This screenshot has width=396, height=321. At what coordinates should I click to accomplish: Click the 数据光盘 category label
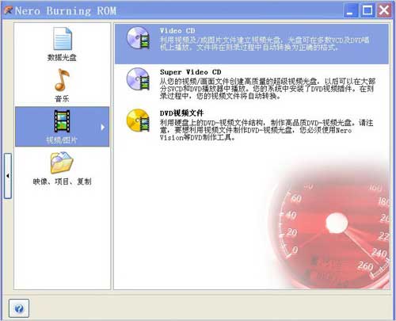pos(62,58)
